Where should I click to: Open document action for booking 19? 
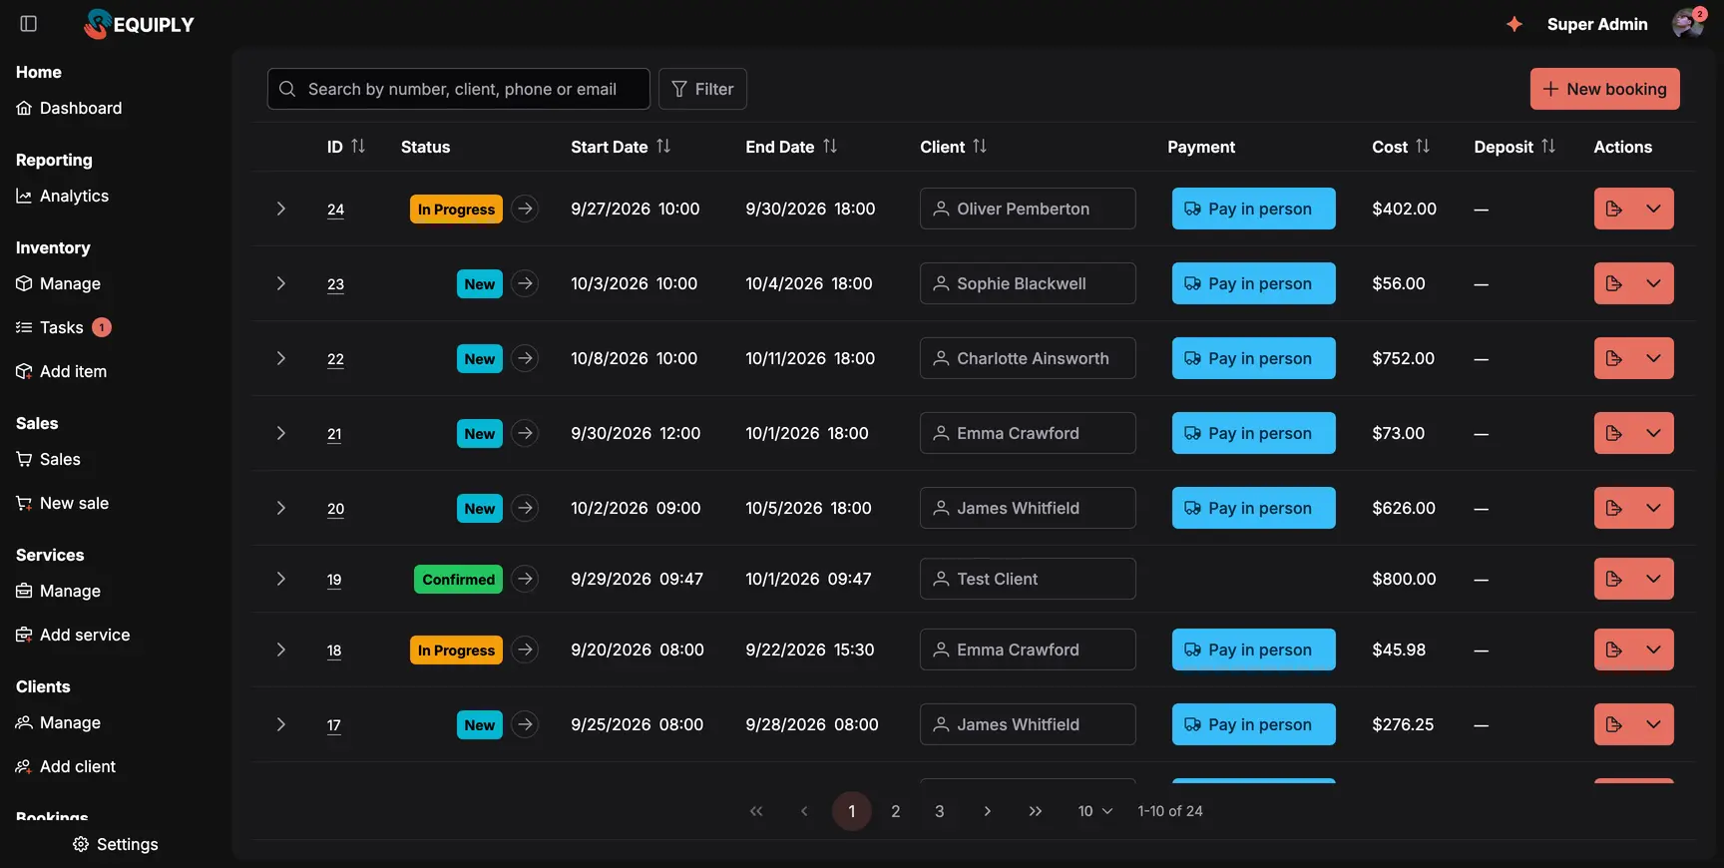[1613, 579]
